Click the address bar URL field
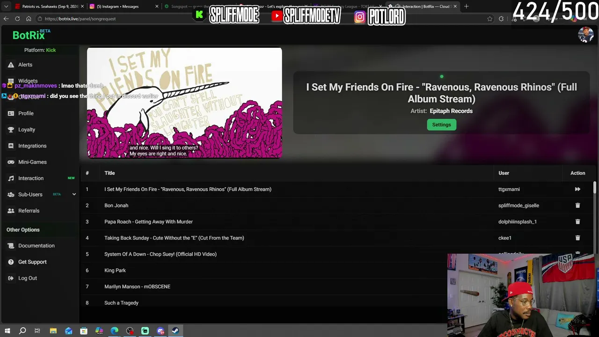The height and width of the screenshot is (337, 599). (262, 19)
